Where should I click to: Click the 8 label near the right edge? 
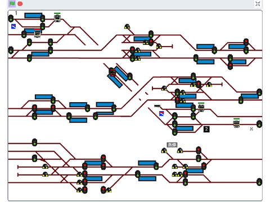tap(251, 129)
